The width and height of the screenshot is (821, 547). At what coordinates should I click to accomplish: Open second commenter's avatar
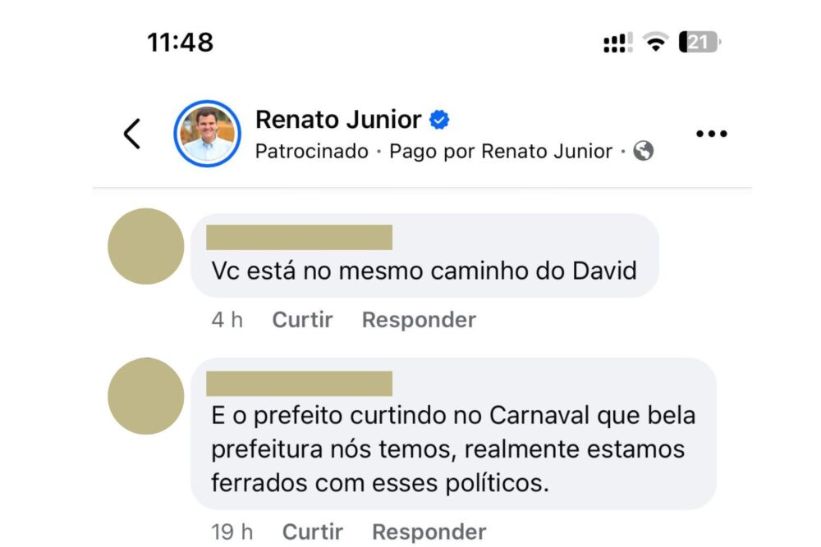click(146, 396)
